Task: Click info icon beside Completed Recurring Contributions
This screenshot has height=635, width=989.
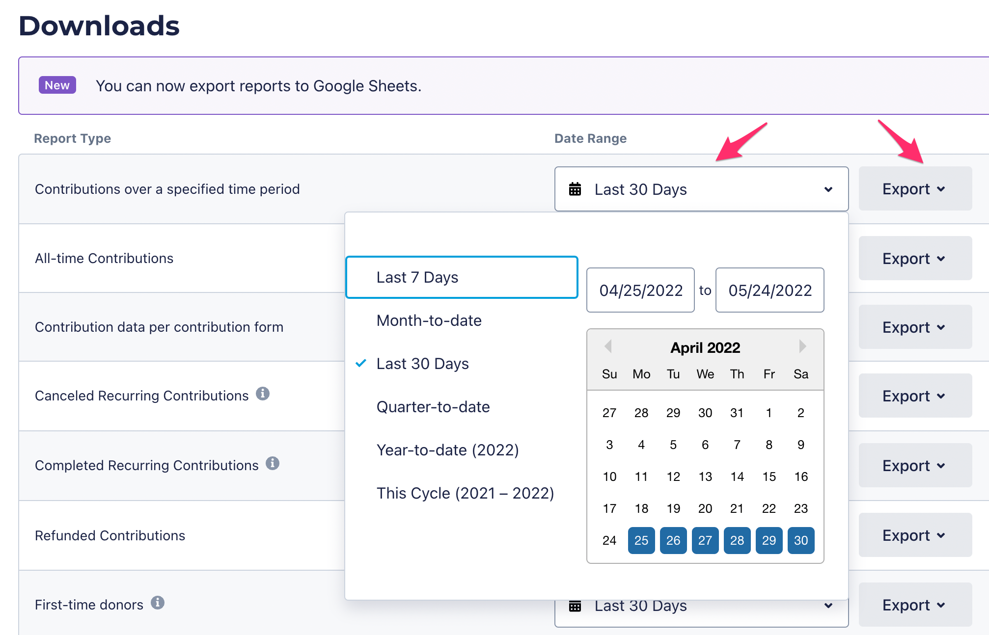Action: (x=273, y=463)
